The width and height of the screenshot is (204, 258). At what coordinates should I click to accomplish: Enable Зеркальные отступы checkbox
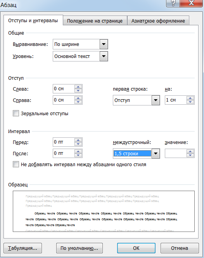click(x=16, y=113)
